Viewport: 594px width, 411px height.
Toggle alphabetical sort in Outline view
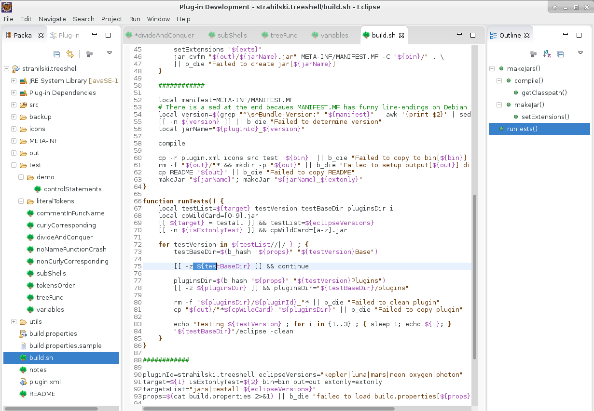pyautogui.click(x=547, y=54)
